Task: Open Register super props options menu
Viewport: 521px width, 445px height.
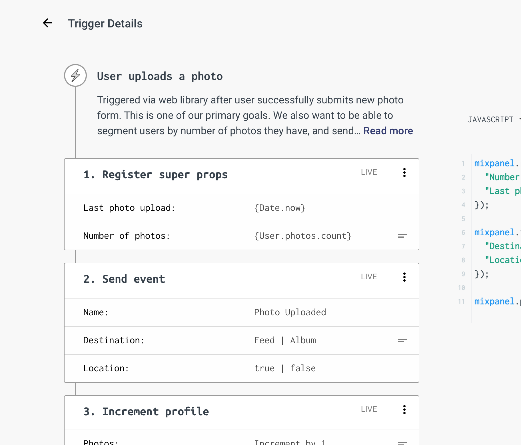Action: coord(404,173)
